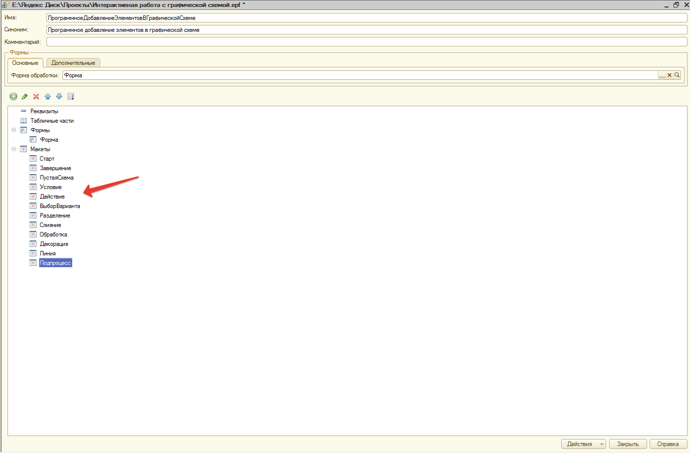This screenshot has height=453, width=690.
Task: Click the green Add element icon
Action: pos(13,96)
